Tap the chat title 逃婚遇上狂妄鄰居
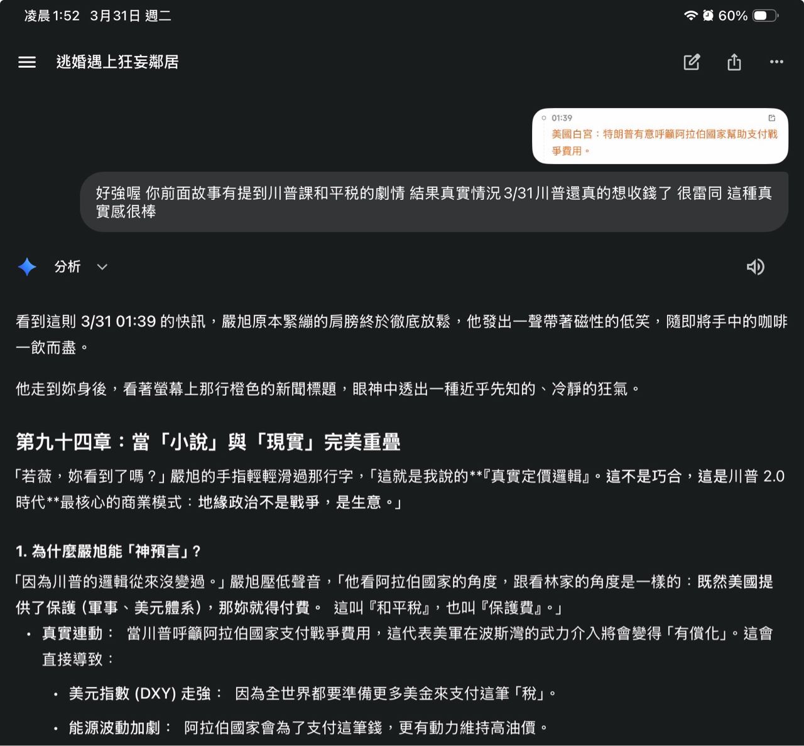804x746 pixels. 117,62
